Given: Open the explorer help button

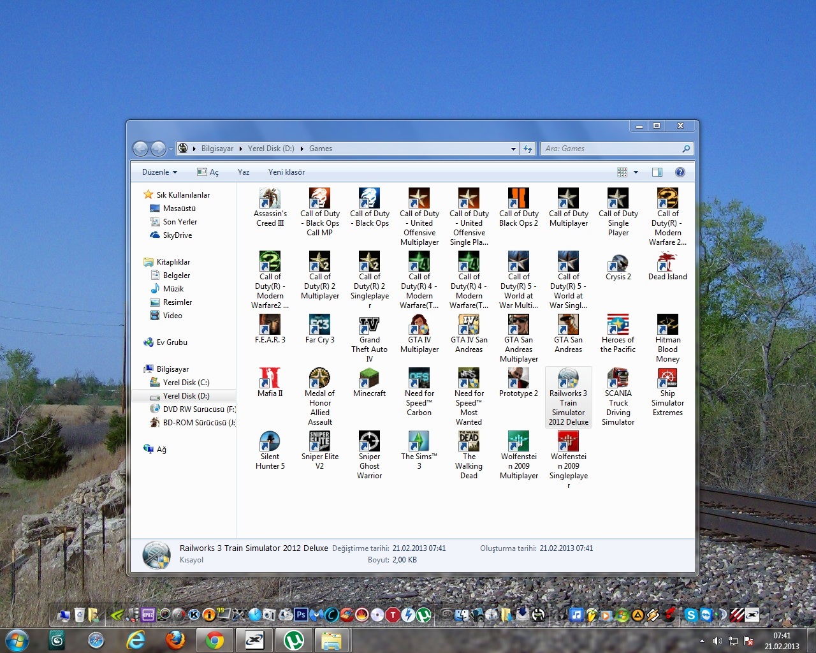Looking at the screenshot, I should (680, 172).
